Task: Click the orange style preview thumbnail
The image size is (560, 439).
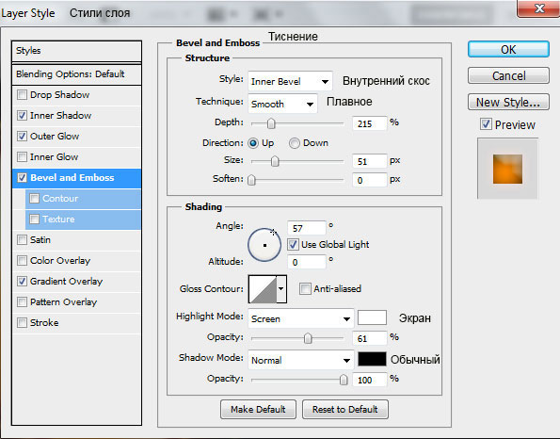Action: tap(507, 169)
